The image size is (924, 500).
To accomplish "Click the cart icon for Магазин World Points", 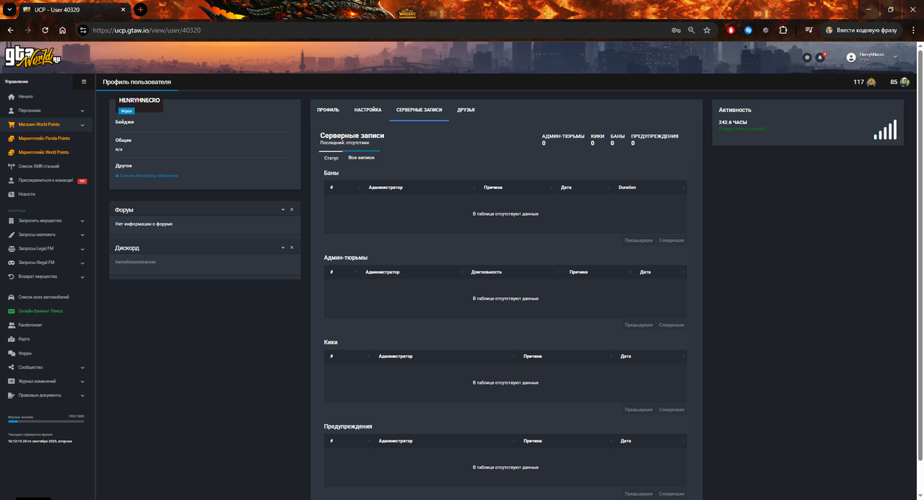I will [11, 125].
